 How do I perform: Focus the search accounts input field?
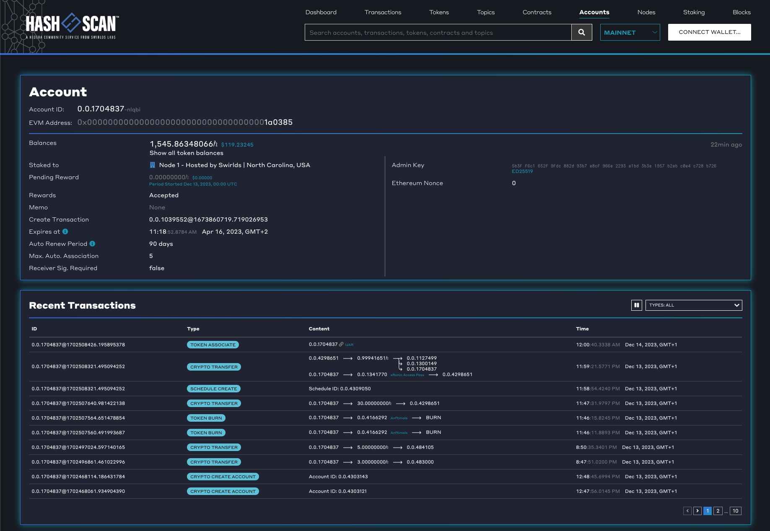pyautogui.click(x=438, y=32)
